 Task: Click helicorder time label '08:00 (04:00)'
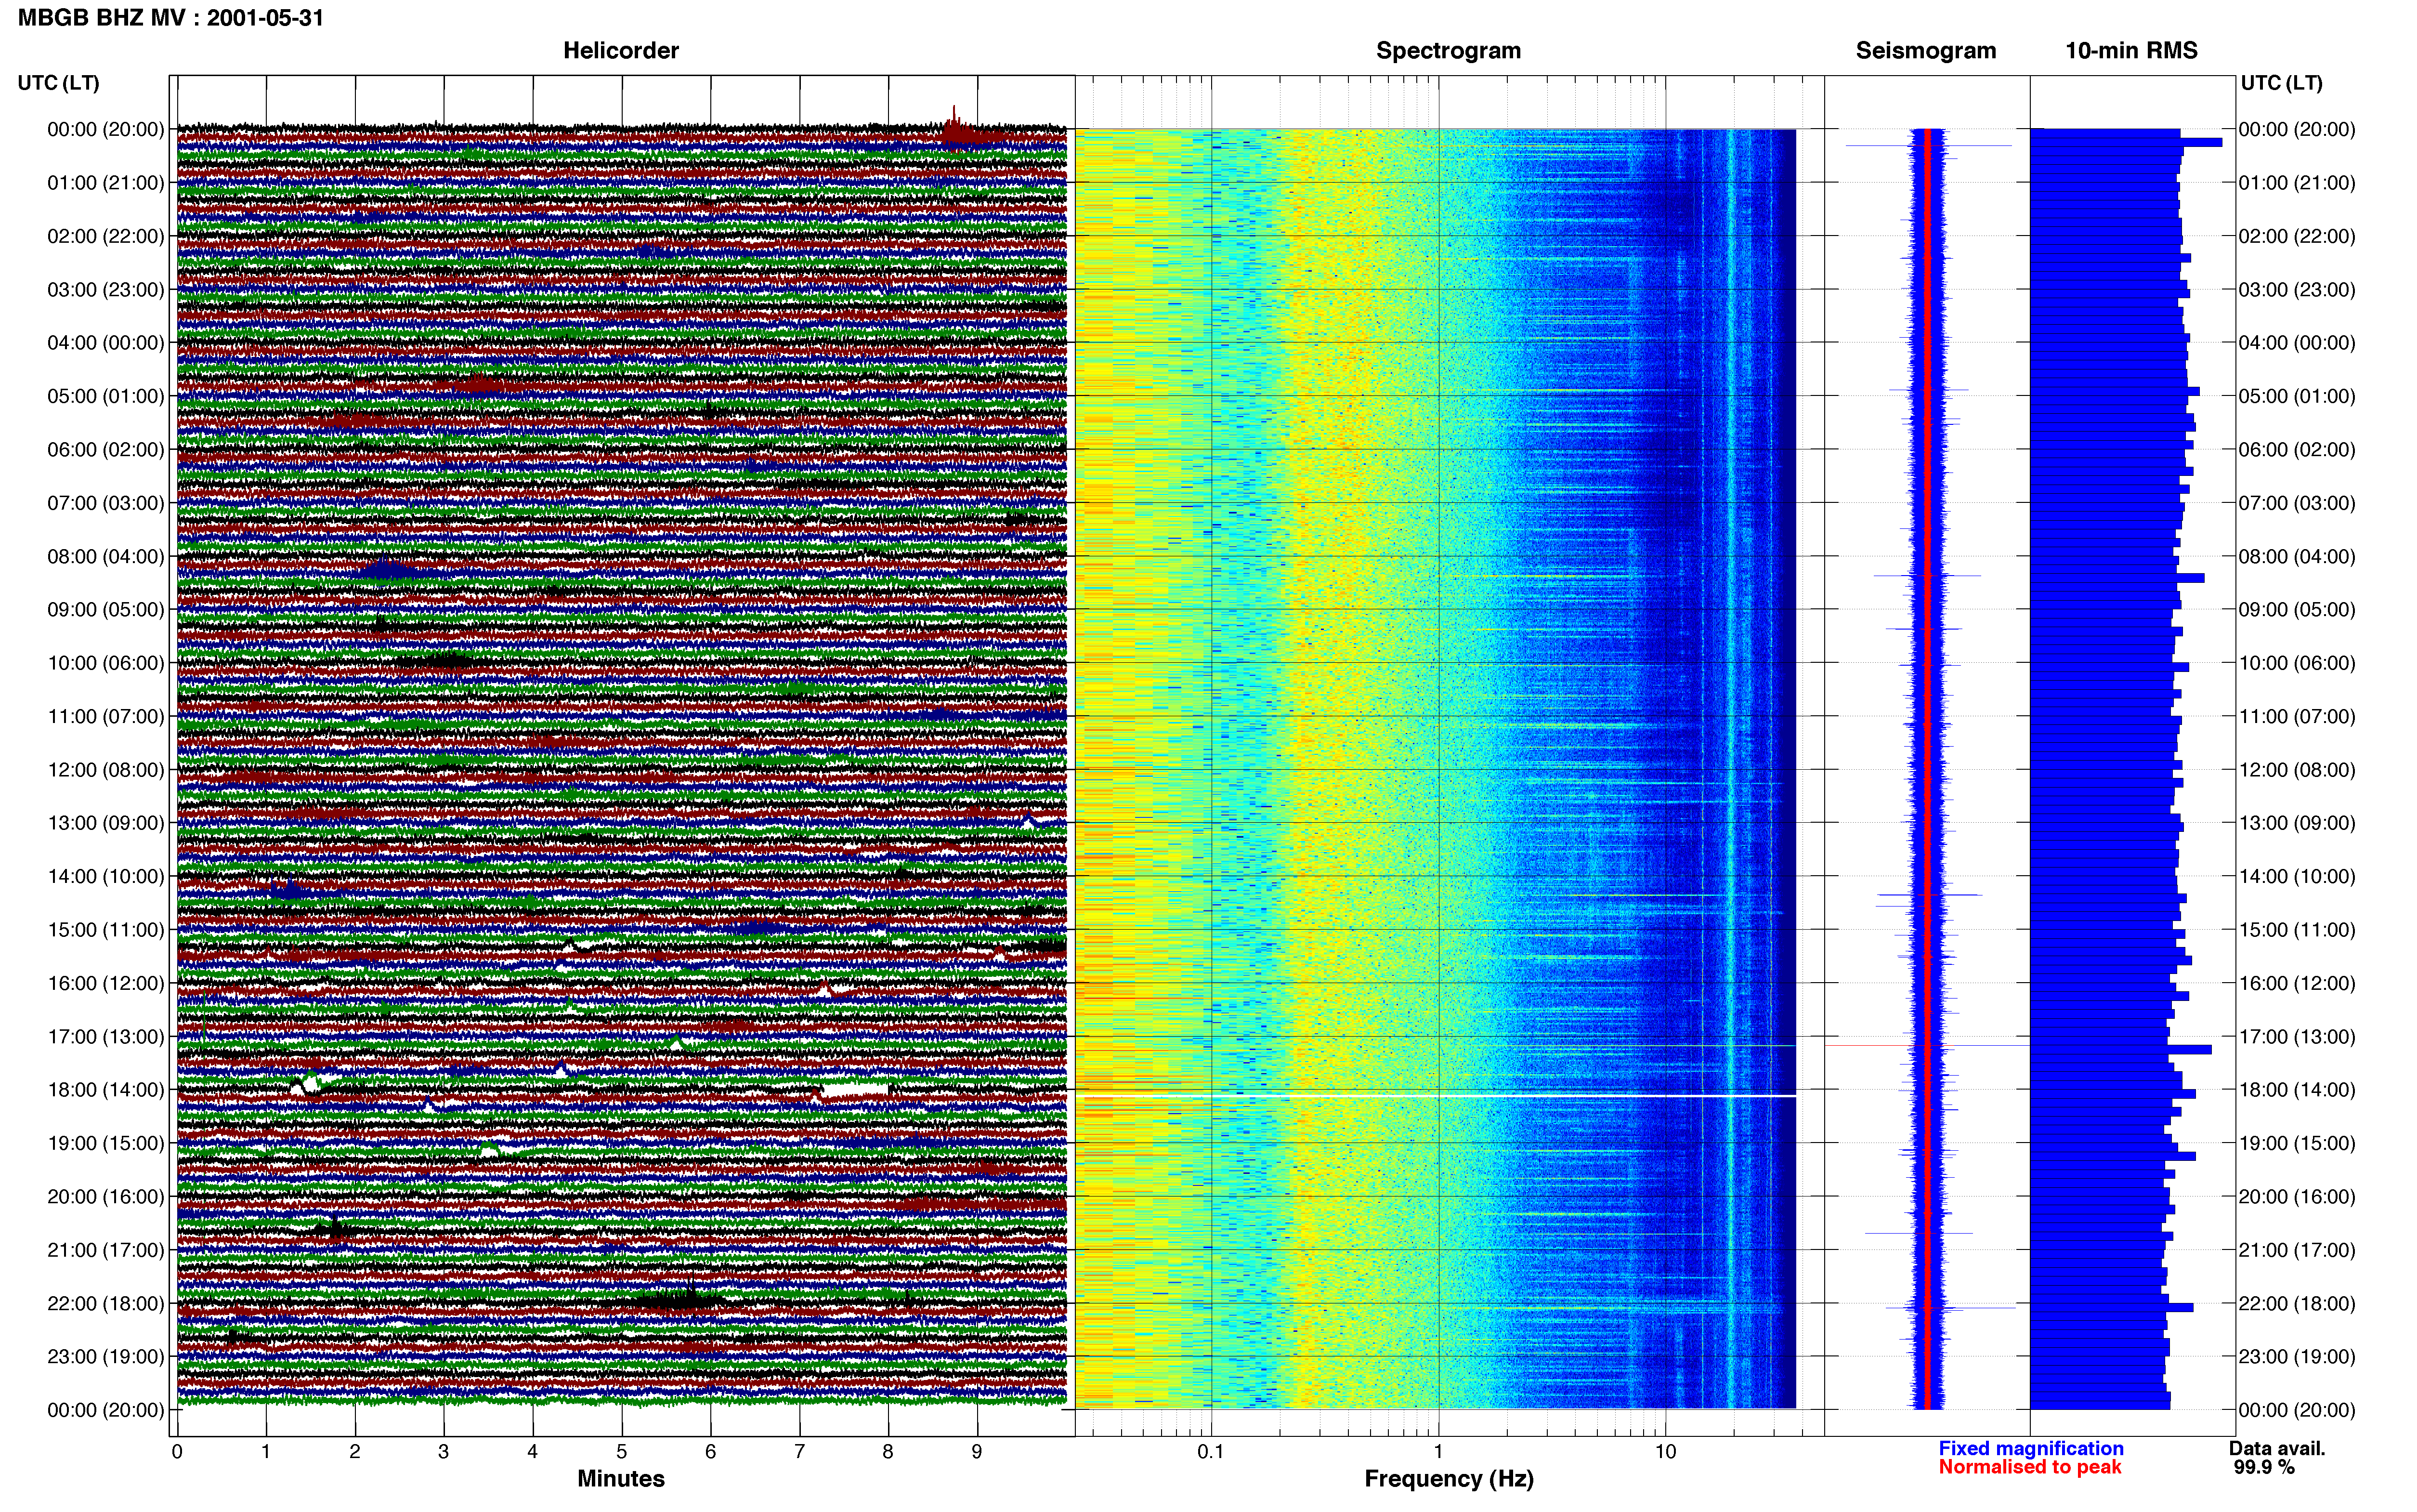tap(106, 556)
